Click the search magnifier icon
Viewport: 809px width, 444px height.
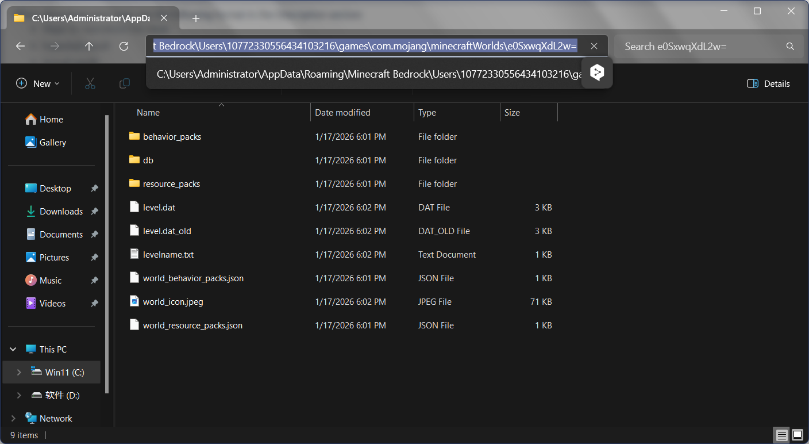790,47
